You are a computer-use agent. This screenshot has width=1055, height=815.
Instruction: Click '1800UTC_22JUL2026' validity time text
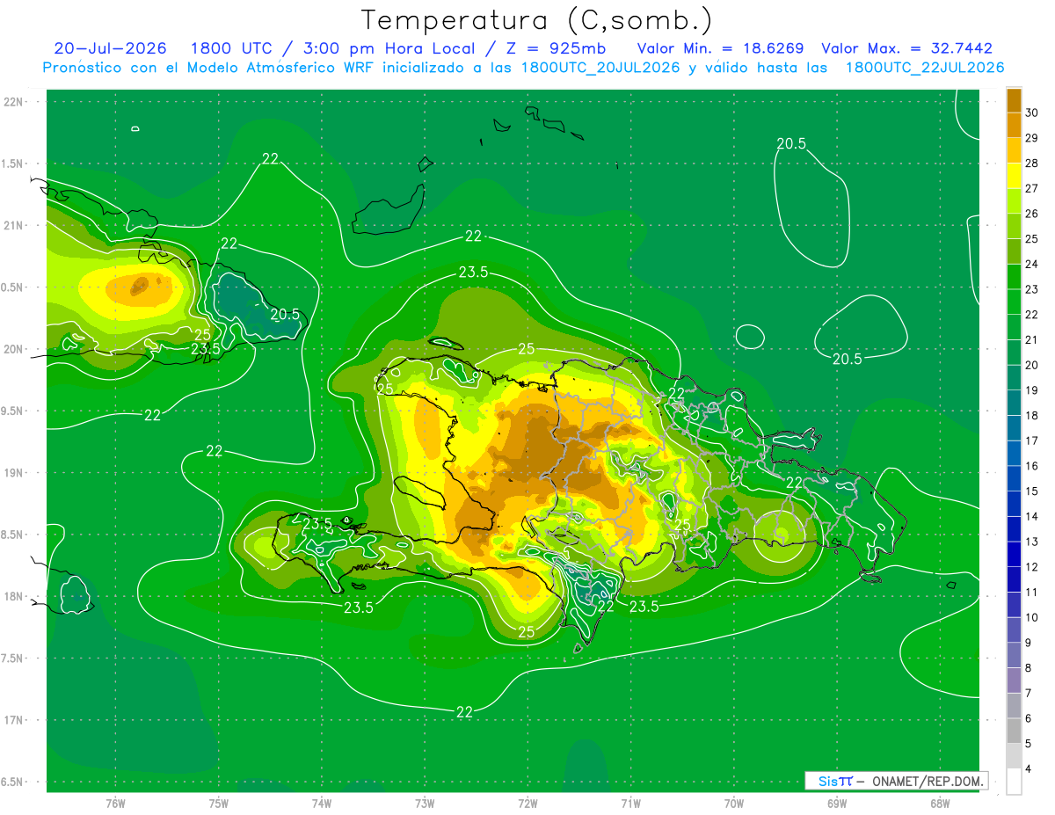point(925,68)
